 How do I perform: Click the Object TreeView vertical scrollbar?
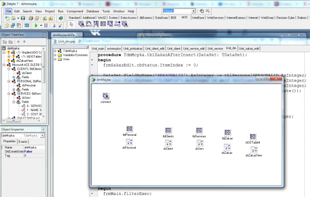[x=43, y=83]
